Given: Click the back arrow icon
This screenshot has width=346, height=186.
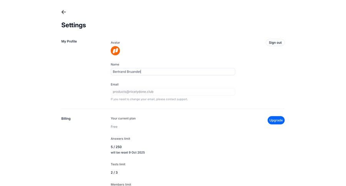Looking at the screenshot, I should 64,12.
